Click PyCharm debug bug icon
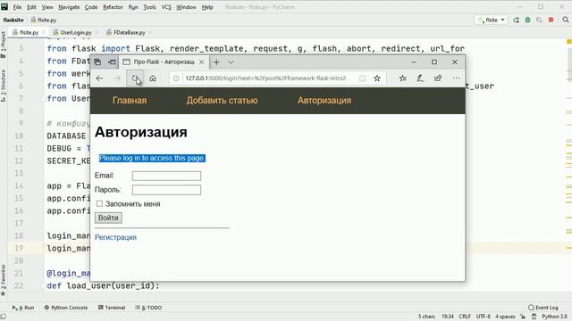Screen dimensions: 572x321 tap(528, 20)
